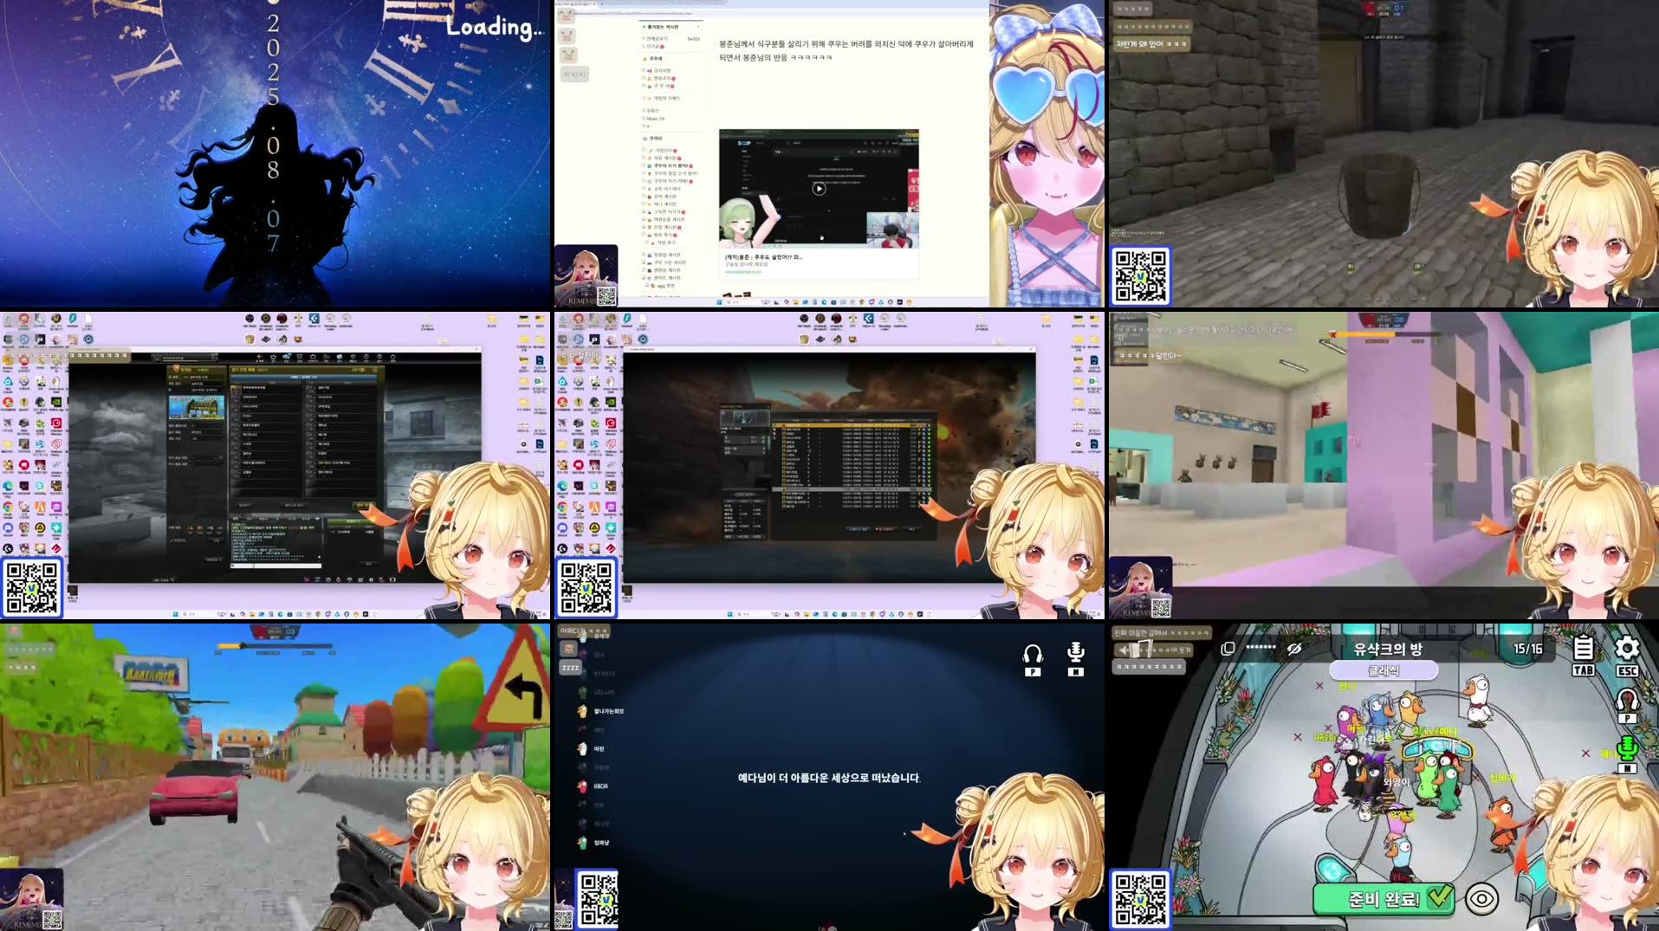Open the settings gear above the ESC label
The image size is (1659, 931).
tap(1627, 648)
